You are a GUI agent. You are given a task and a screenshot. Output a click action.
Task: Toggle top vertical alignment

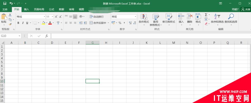click(x=66, y=17)
